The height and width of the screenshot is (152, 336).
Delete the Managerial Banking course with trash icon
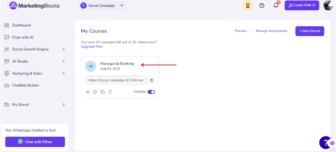pyautogui.click(x=110, y=92)
